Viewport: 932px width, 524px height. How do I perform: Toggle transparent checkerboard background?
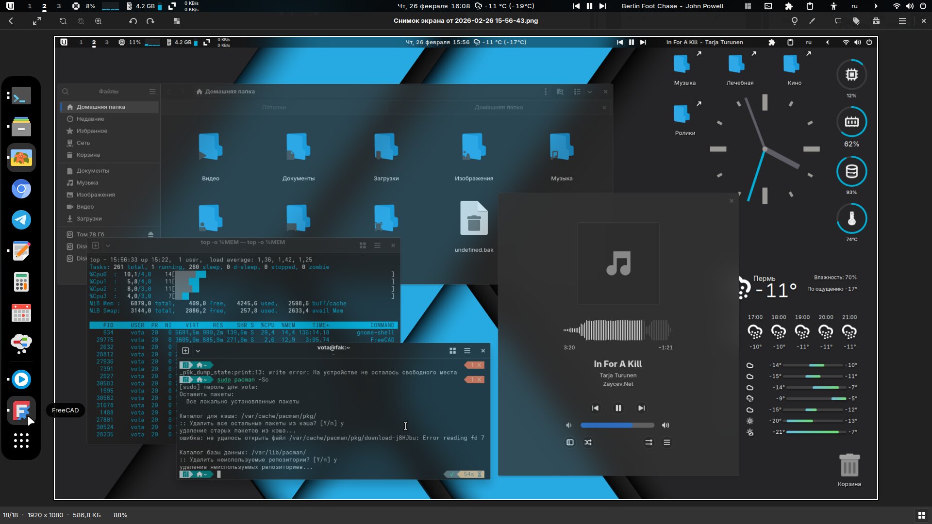tap(177, 21)
